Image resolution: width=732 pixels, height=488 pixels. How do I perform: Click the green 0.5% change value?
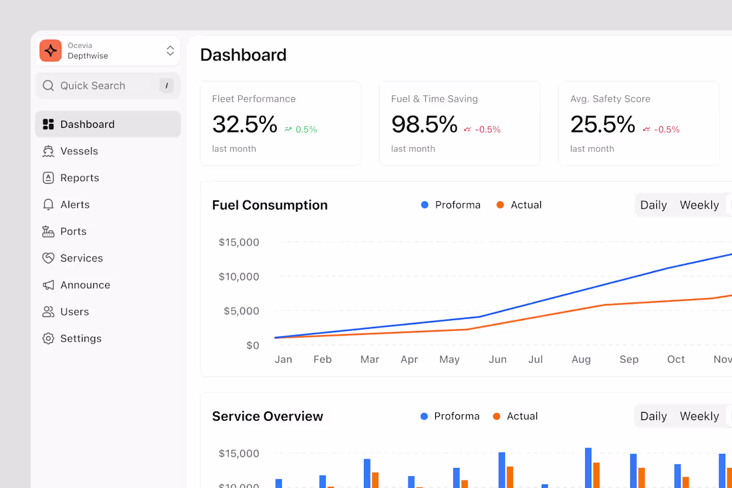coord(306,129)
